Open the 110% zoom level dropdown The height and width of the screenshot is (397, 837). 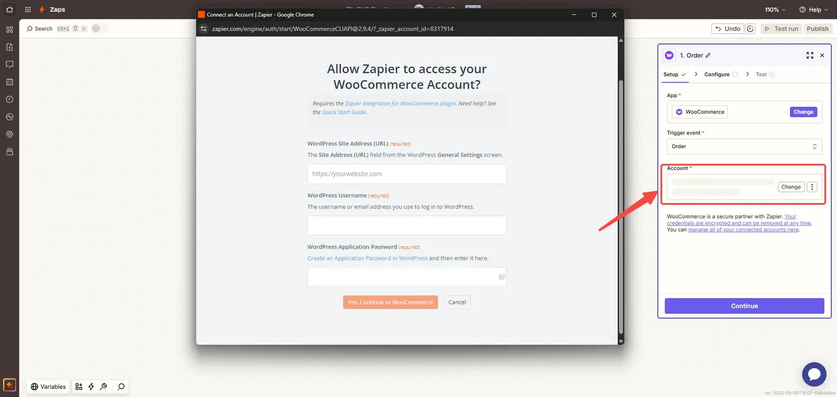(775, 9)
